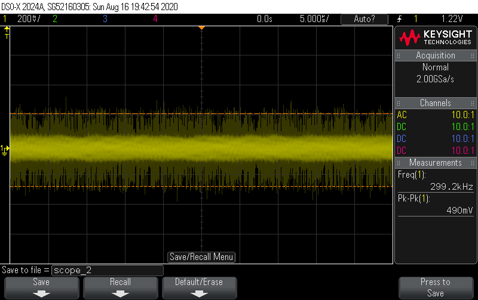478x300 pixels.
Task: Click the Keysight Technologies logo
Action: point(436,38)
